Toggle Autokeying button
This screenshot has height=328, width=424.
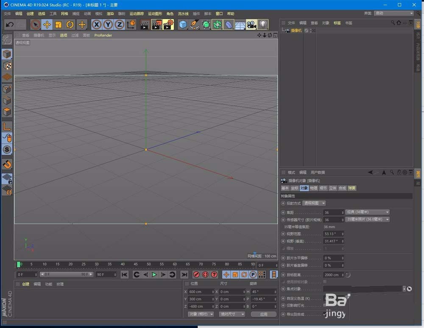pos(205,275)
